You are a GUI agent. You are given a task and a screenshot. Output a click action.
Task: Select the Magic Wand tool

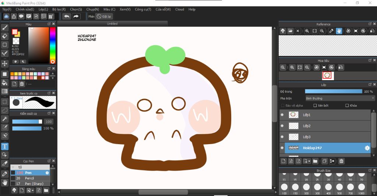point(5,119)
